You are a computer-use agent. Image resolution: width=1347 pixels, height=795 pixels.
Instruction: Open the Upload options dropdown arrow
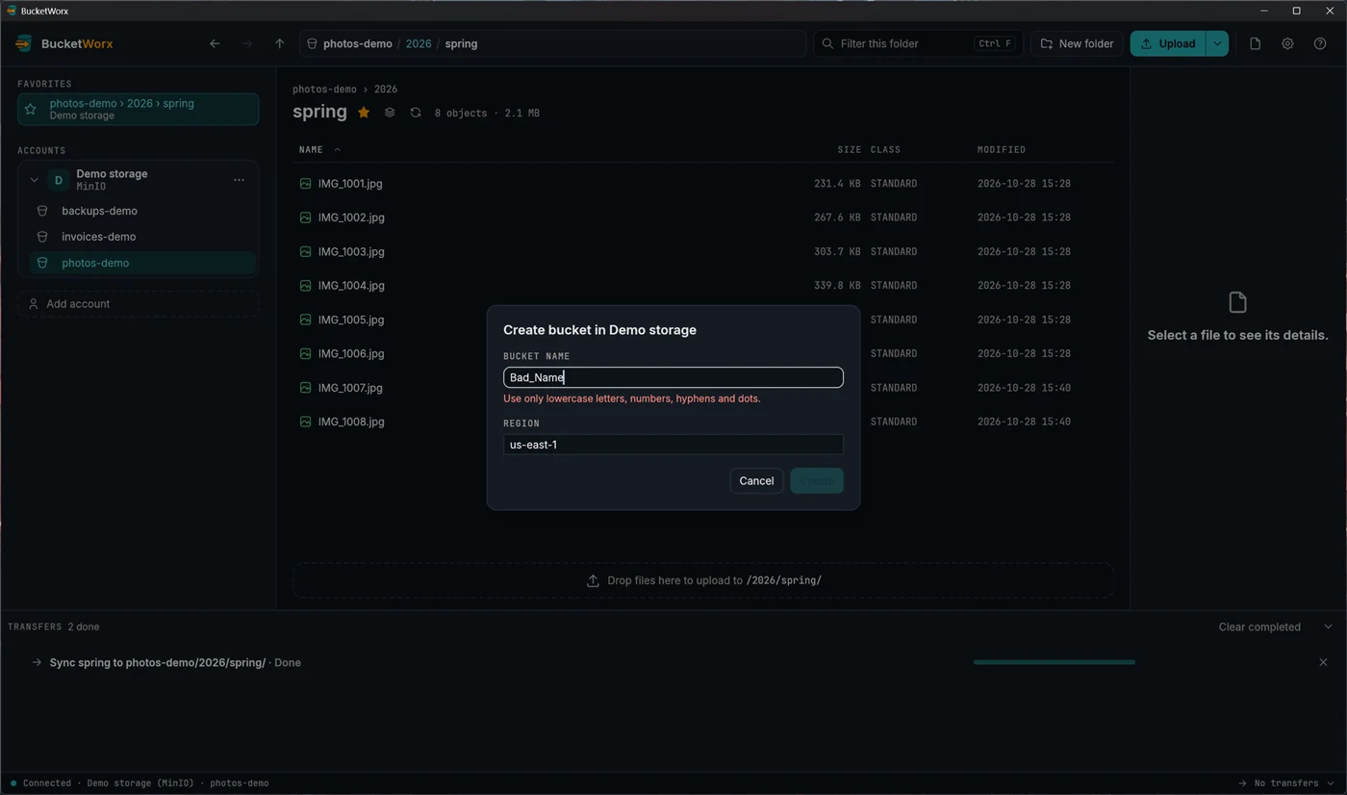(x=1217, y=43)
